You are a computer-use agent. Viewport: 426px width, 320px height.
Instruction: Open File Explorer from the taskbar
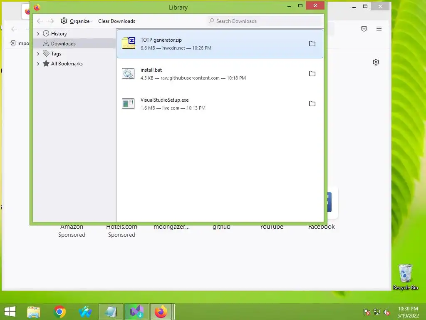point(34,312)
